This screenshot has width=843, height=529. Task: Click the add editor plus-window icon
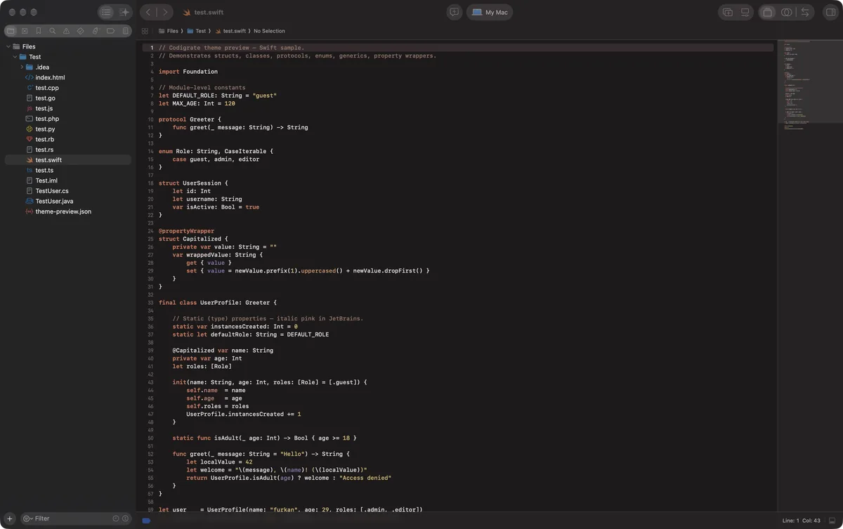coord(728,12)
